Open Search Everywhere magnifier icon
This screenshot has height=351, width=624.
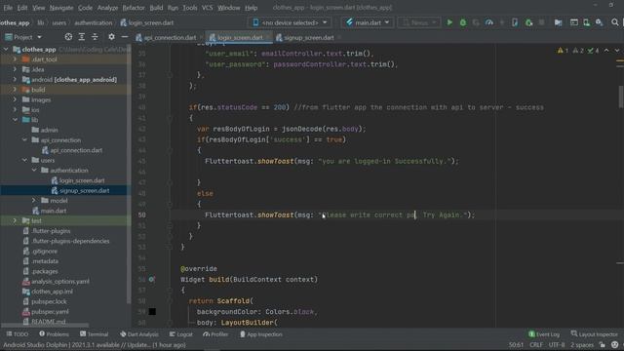click(x=615, y=22)
